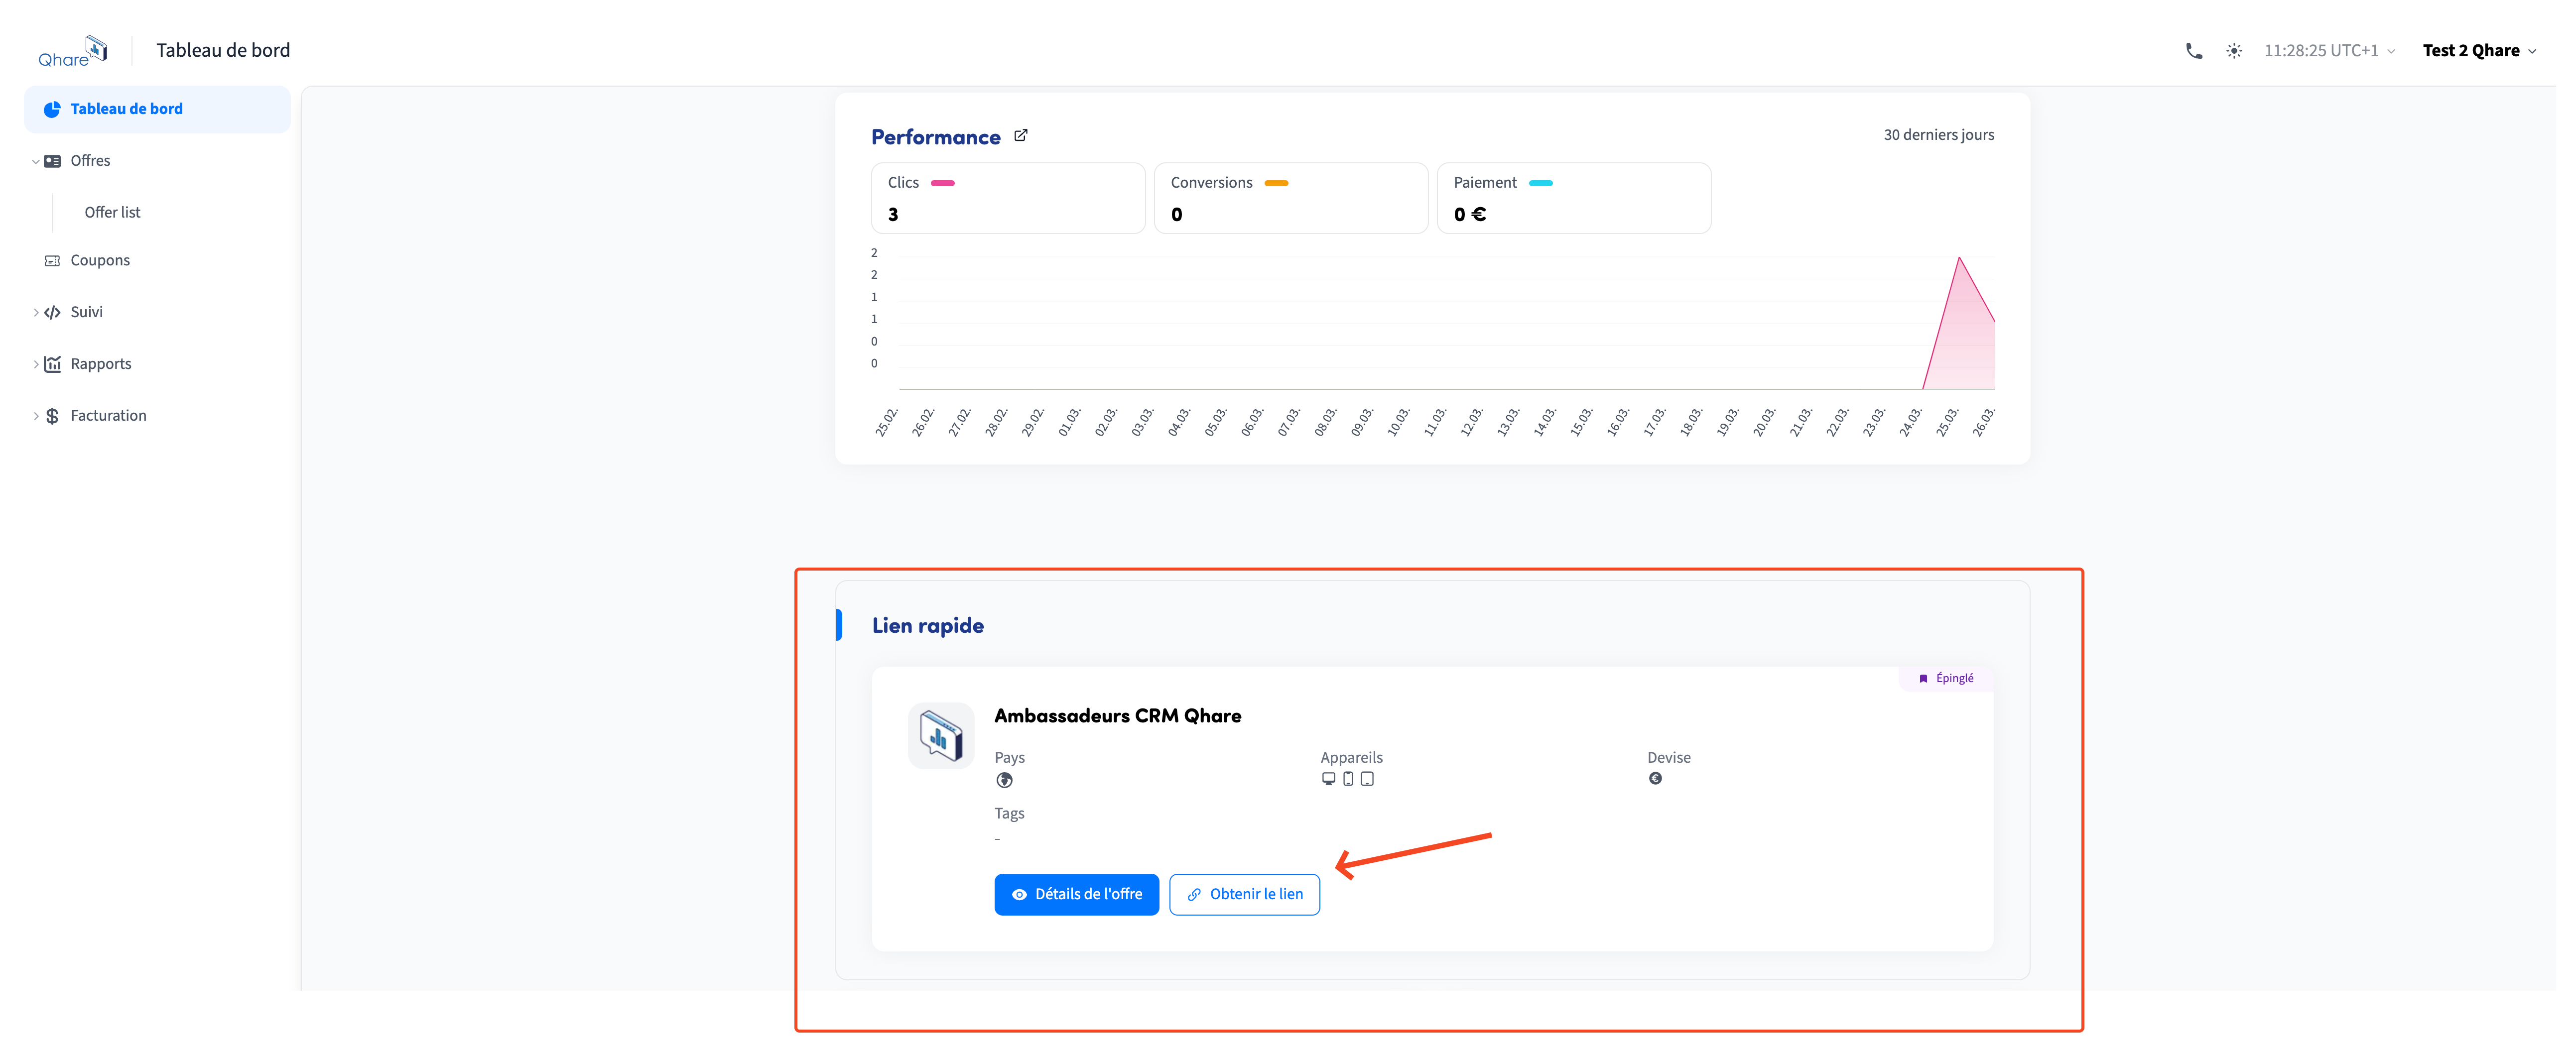The height and width of the screenshot is (1051, 2576).
Task: Open the Test 2 Qhare account menu
Action: [2479, 51]
